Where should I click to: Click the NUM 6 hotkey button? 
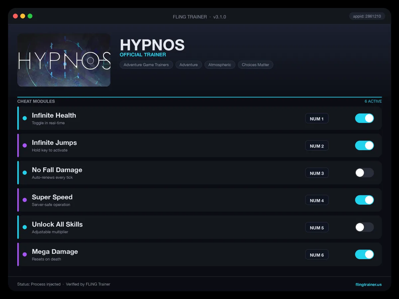[x=317, y=255]
